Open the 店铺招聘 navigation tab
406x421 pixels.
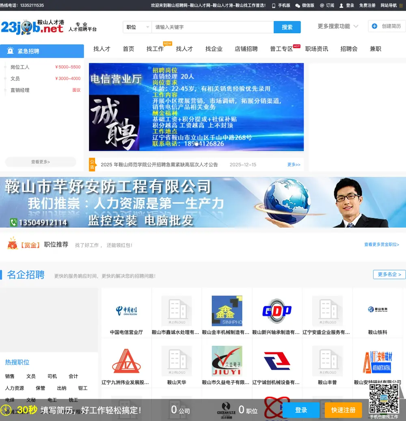click(x=246, y=49)
